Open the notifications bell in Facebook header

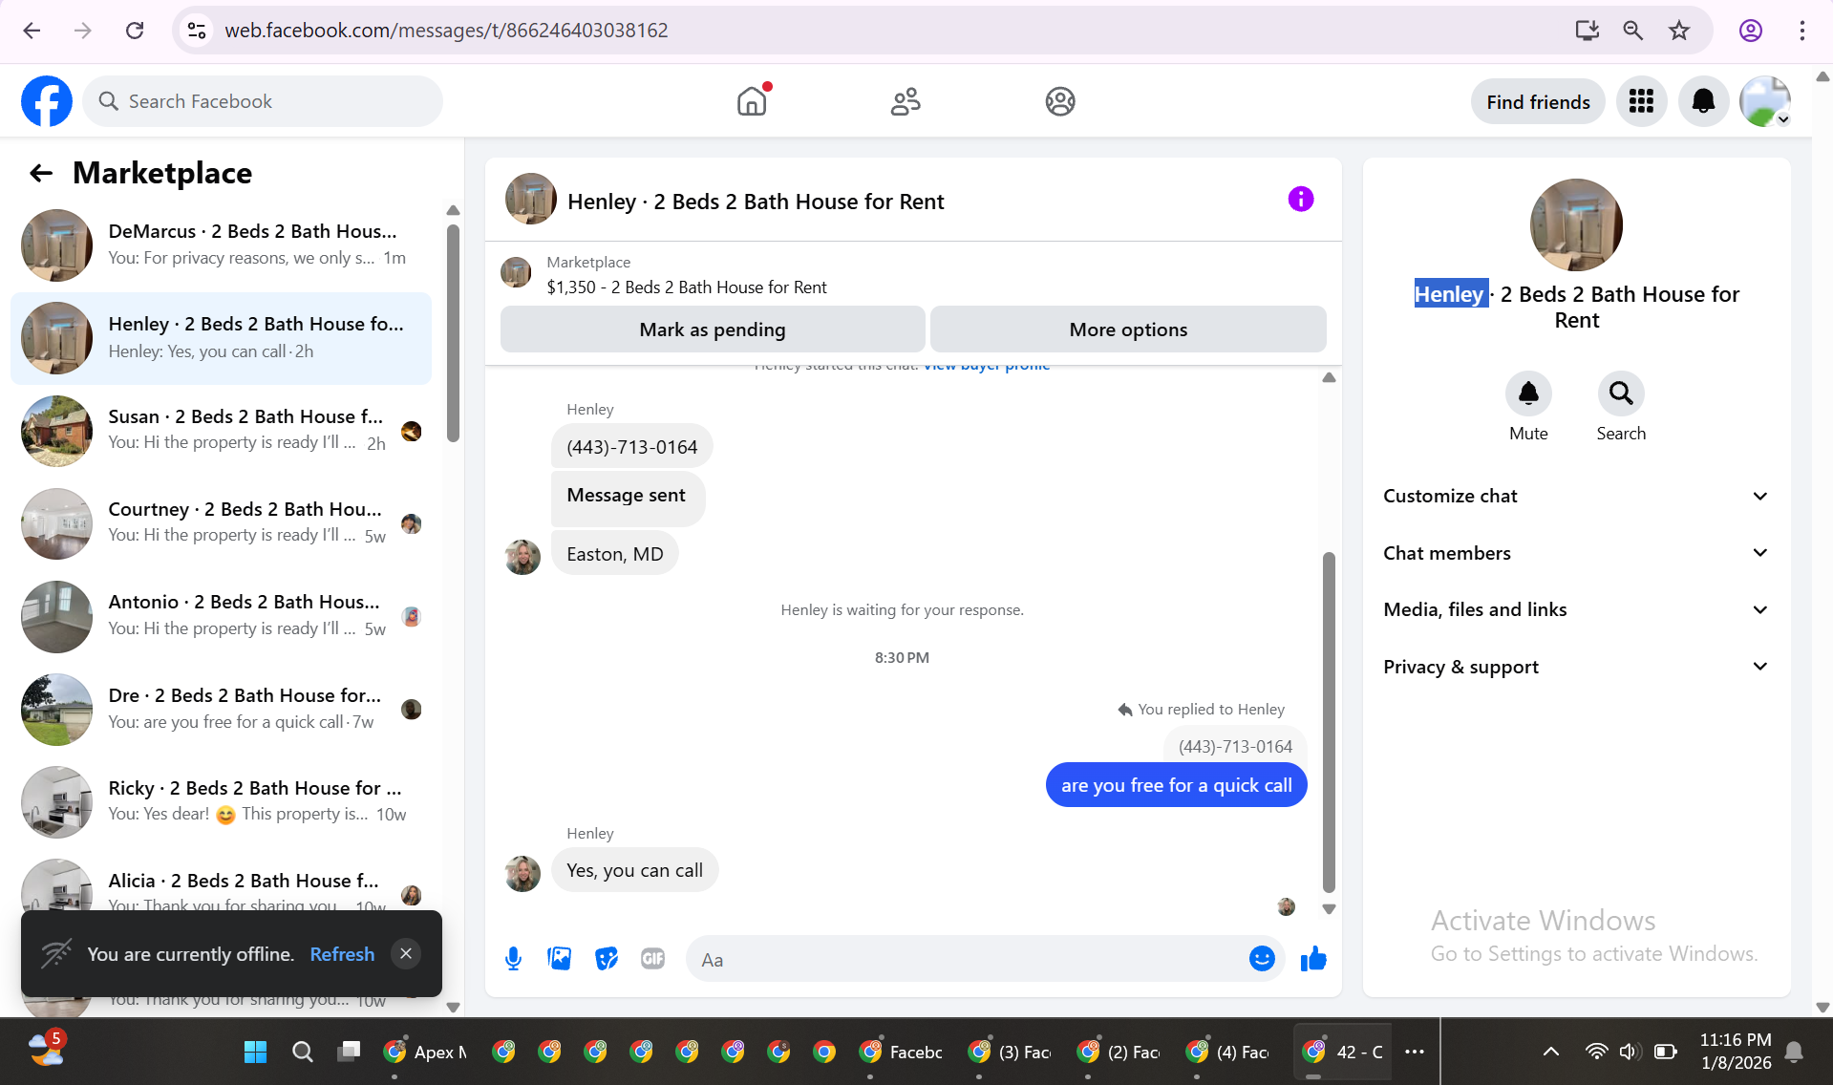pyautogui.click(x=1703, y=101)
